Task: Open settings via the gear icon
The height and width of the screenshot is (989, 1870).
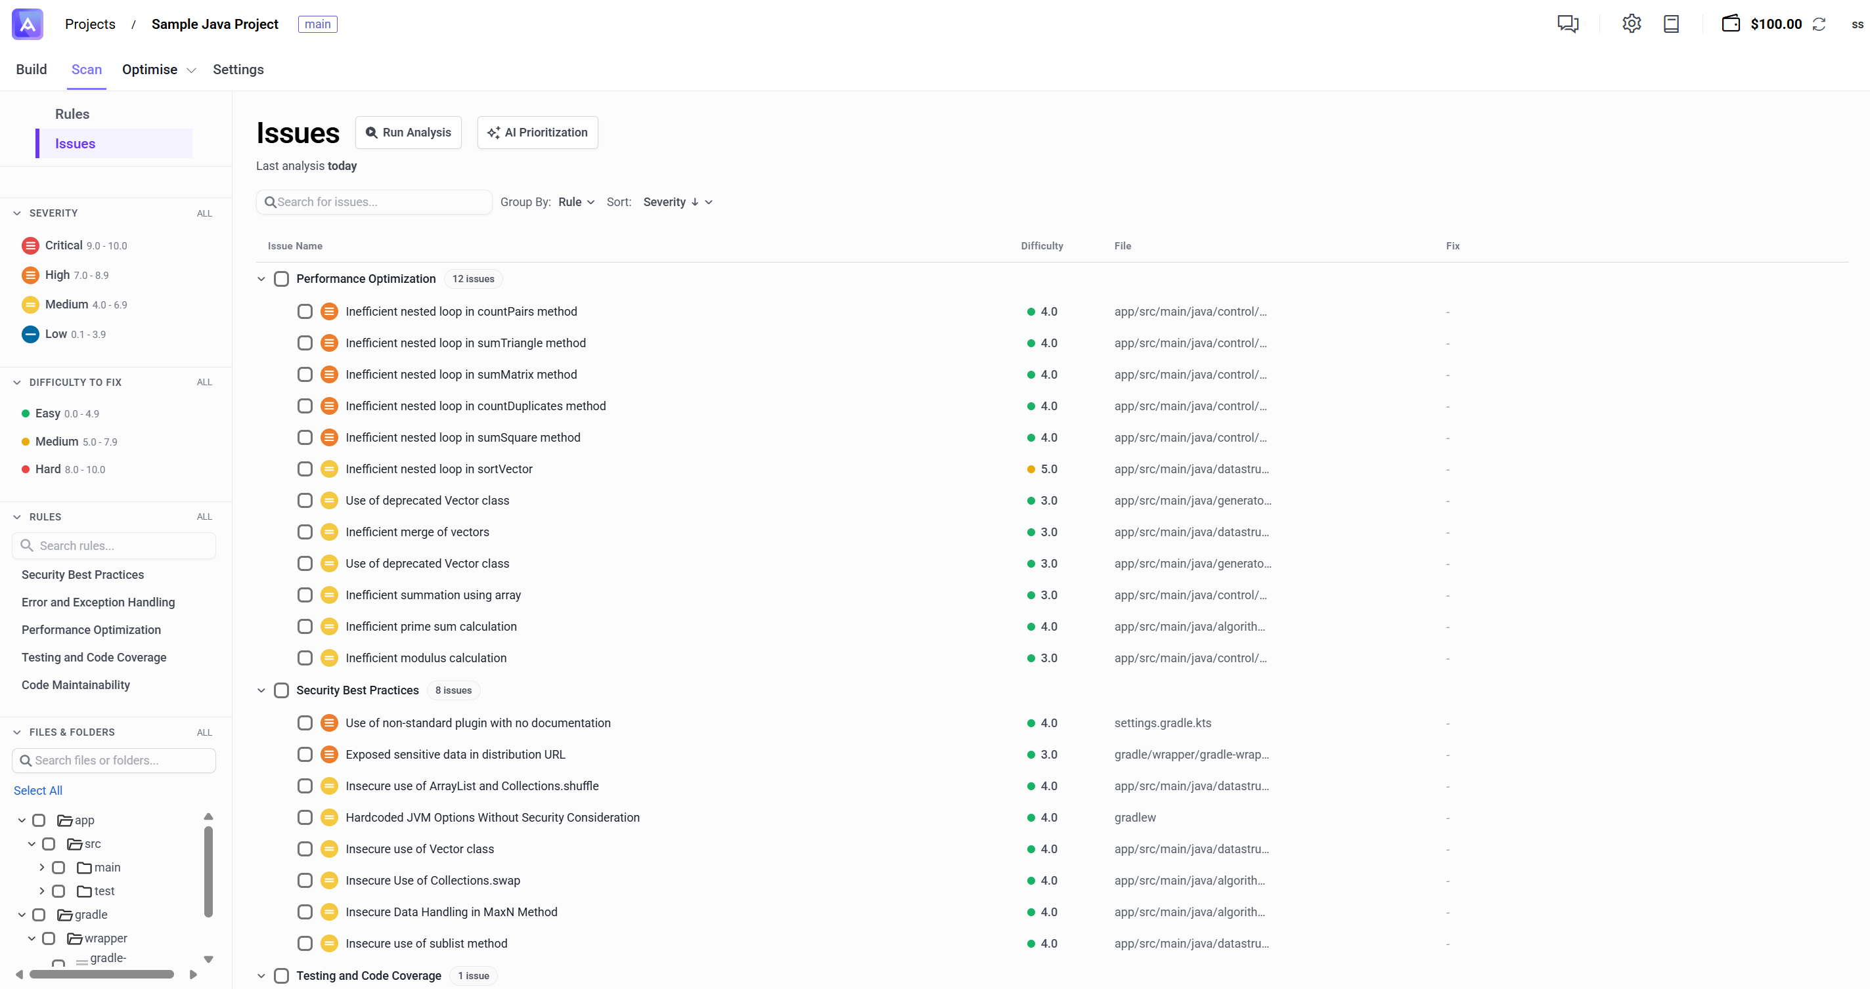Action: pos(1632,23)
